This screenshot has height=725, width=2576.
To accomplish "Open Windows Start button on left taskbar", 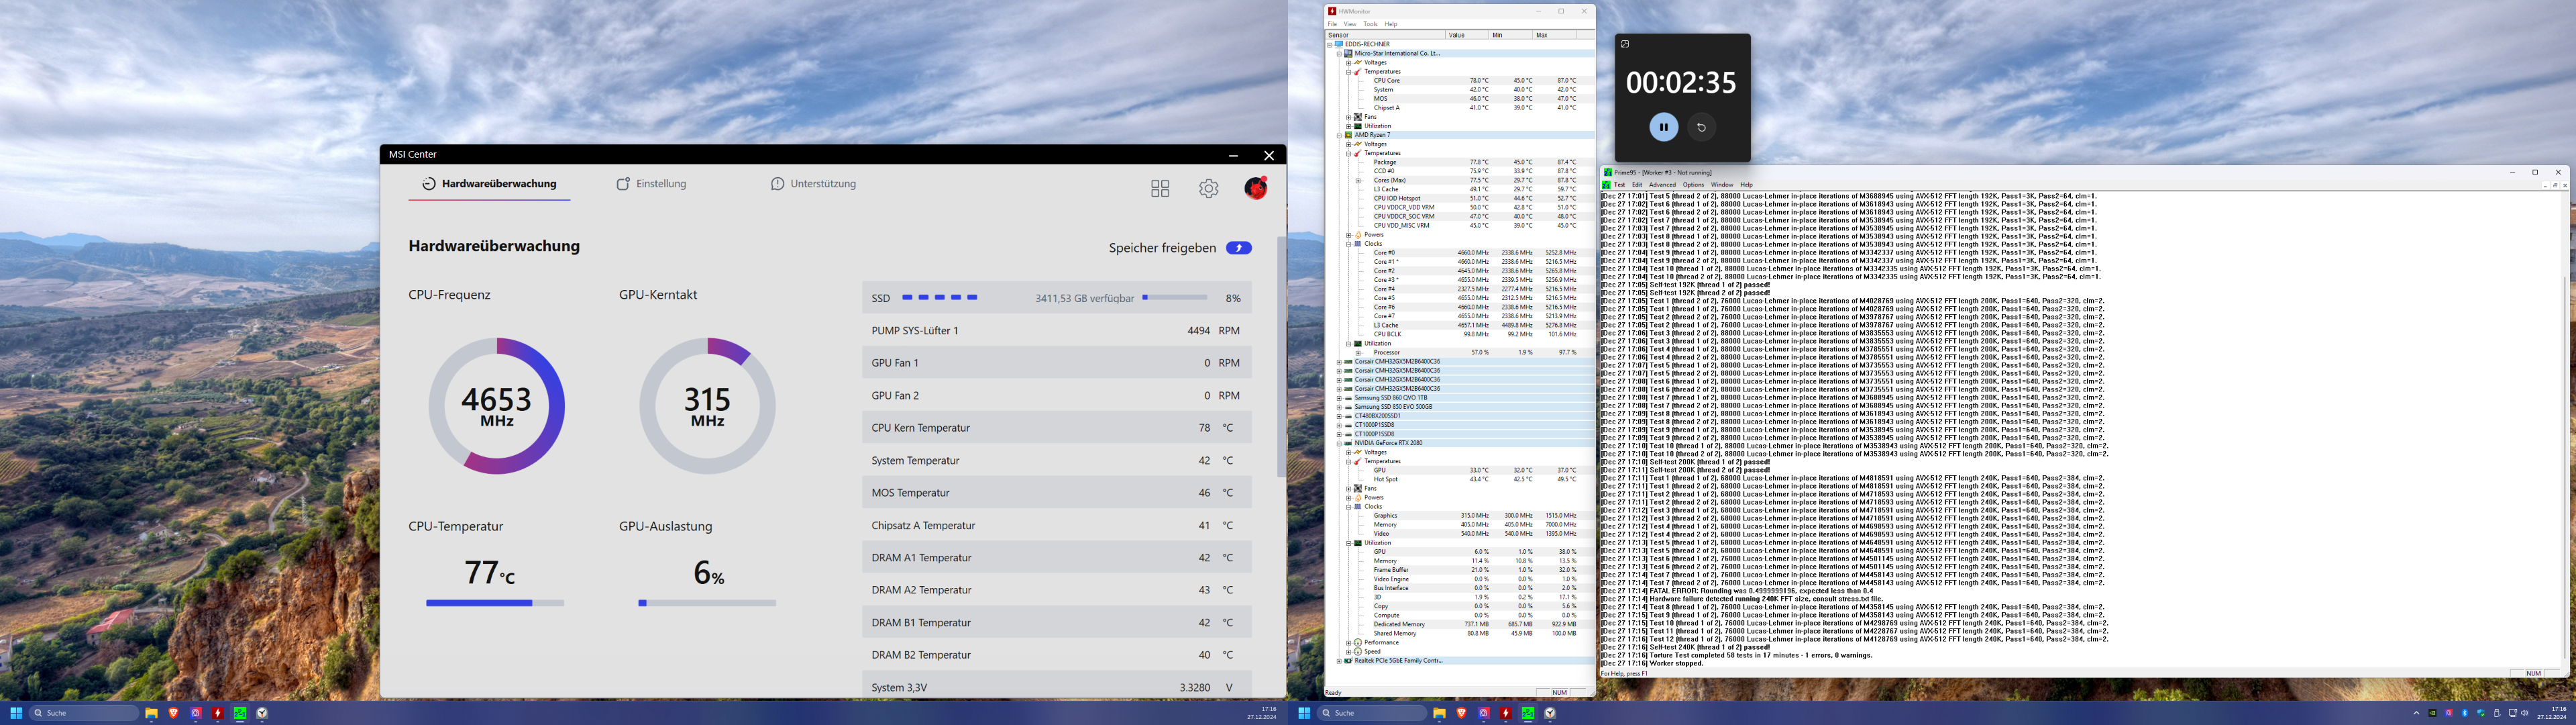I will coord(16,713).
